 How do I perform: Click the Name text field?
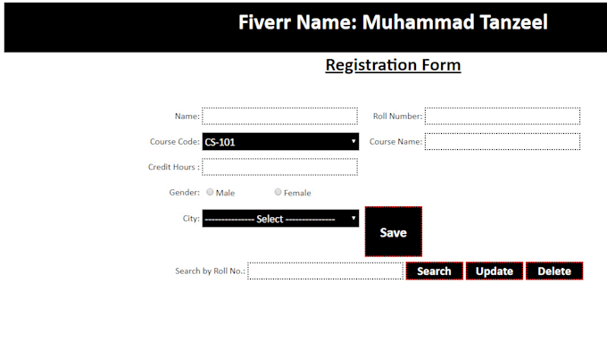pos(279,116)
